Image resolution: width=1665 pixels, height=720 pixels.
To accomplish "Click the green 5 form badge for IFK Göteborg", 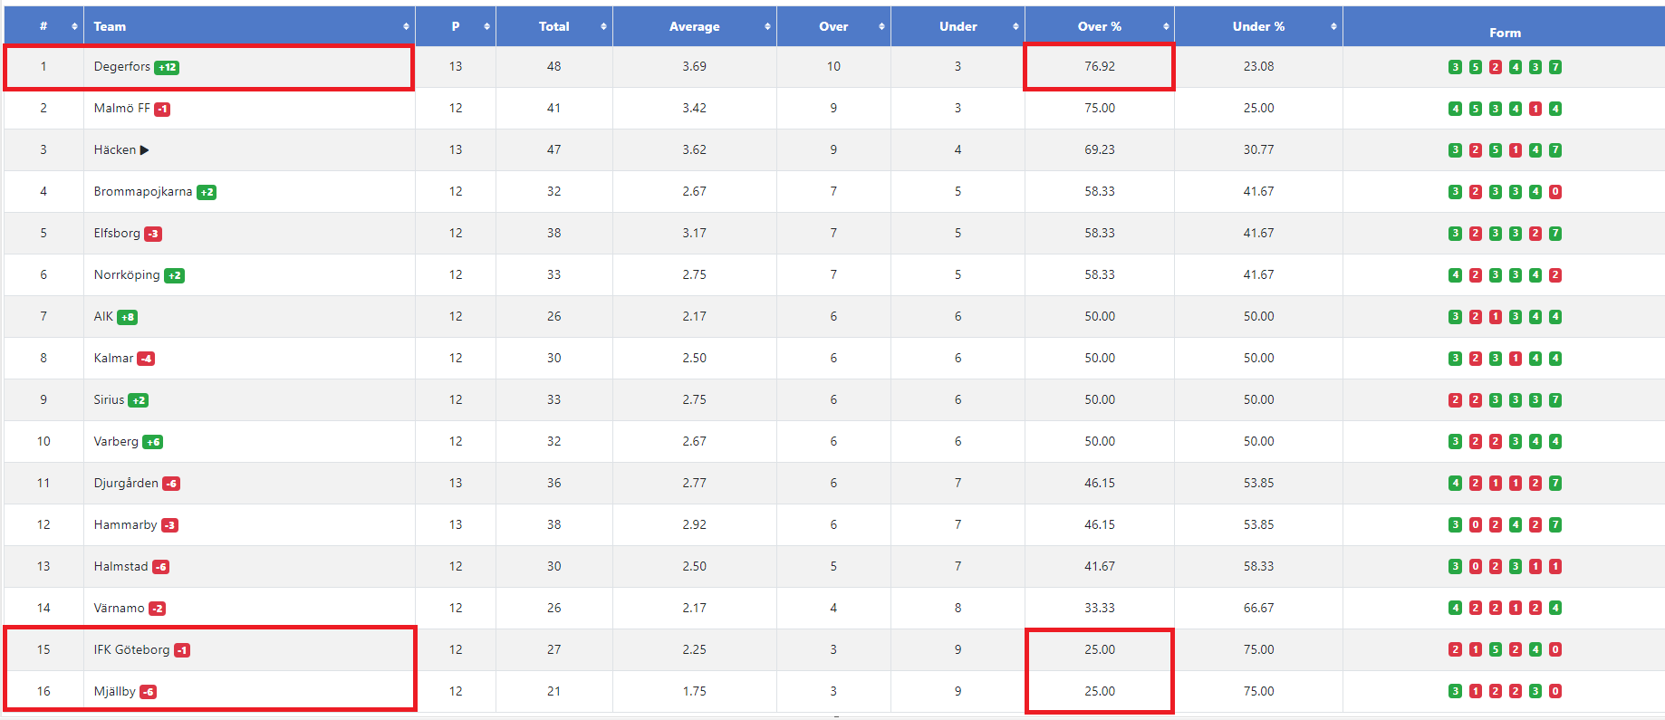I will pyautogui.click(x=1495, y=650).
